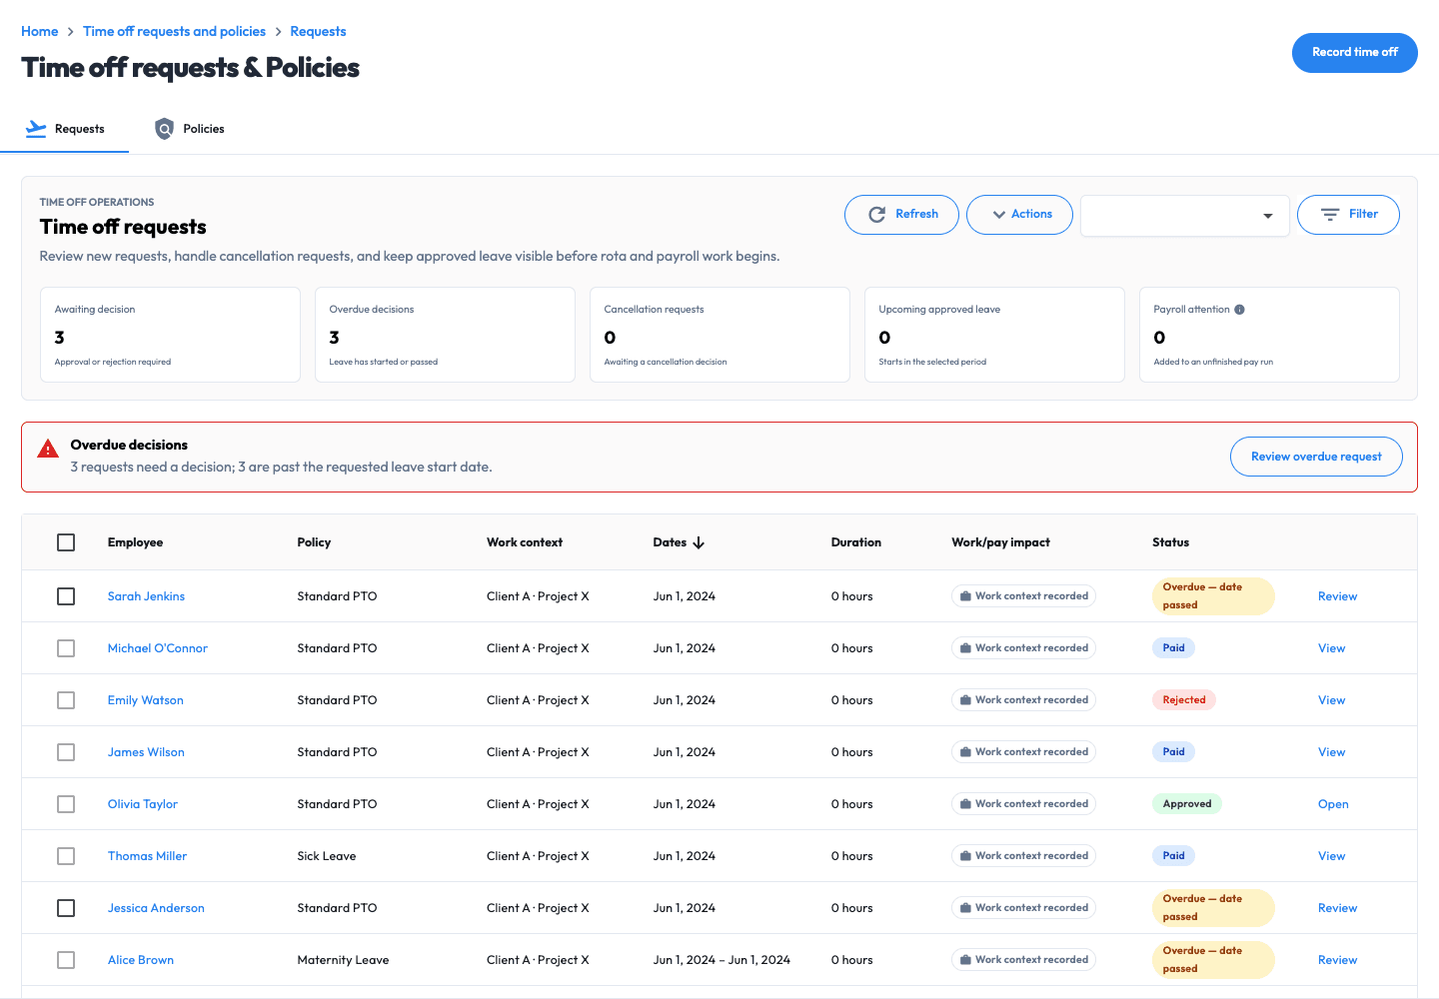
Task: Select Michael O'Connor row checkbox
Action: (66, 648)
